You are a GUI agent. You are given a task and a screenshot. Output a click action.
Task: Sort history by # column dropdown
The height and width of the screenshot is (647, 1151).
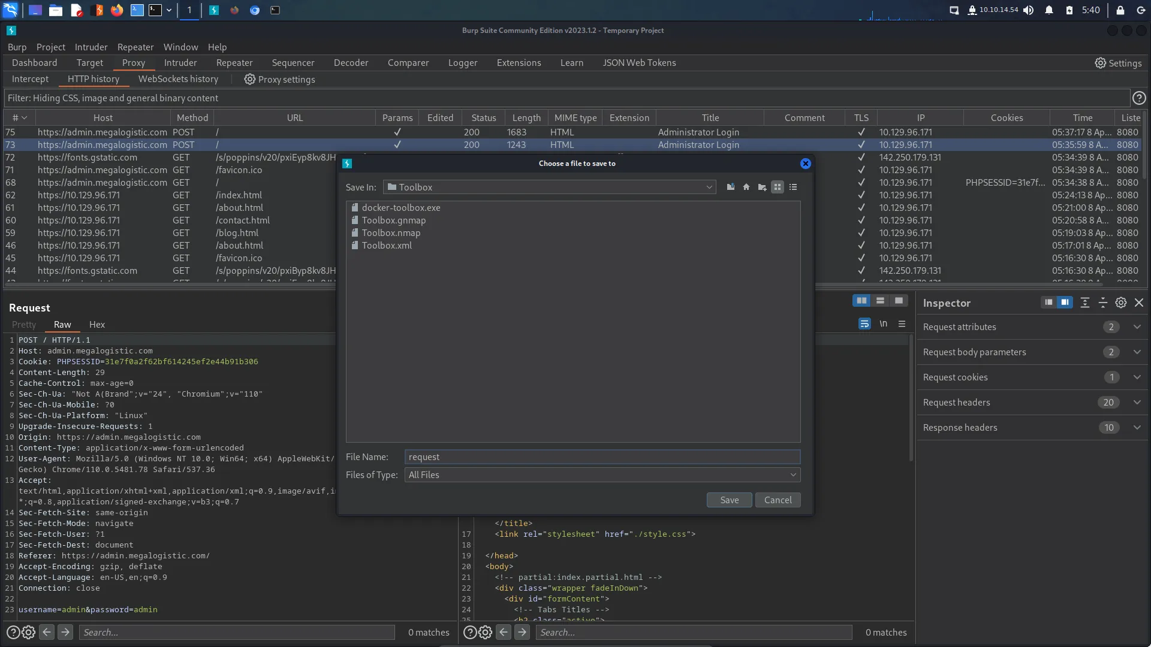click(x=20, y=117)
